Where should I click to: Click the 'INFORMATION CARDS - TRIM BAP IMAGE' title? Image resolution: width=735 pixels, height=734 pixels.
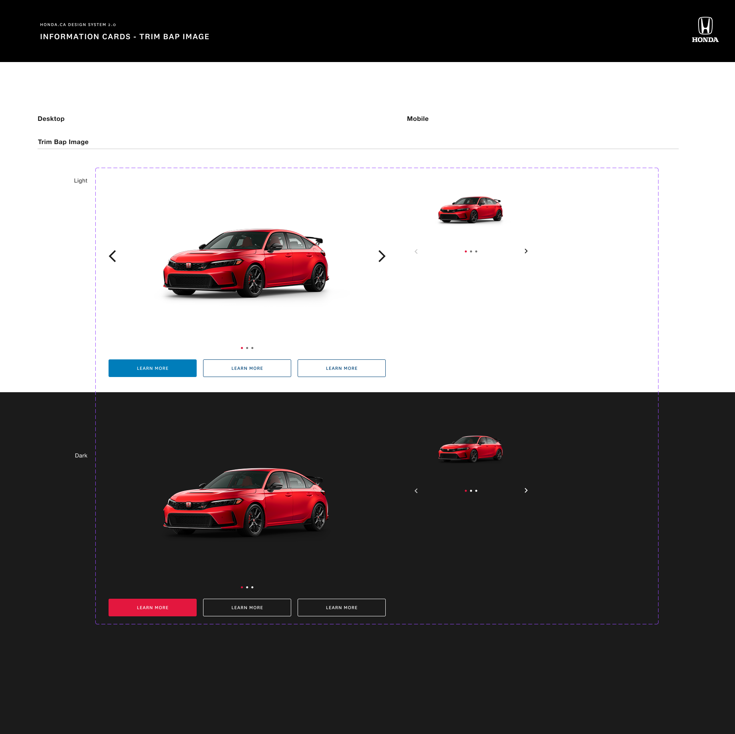125,37
